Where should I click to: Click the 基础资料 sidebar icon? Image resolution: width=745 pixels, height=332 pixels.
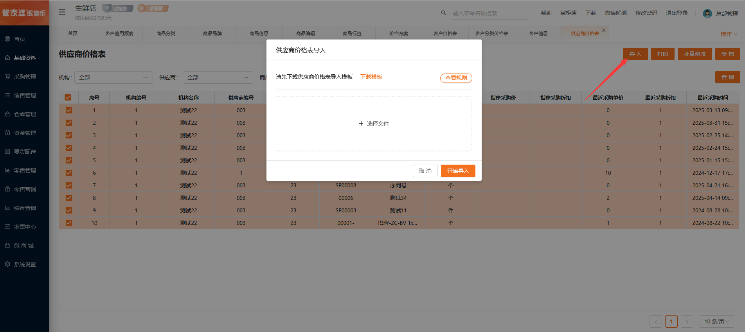point(7,57)
